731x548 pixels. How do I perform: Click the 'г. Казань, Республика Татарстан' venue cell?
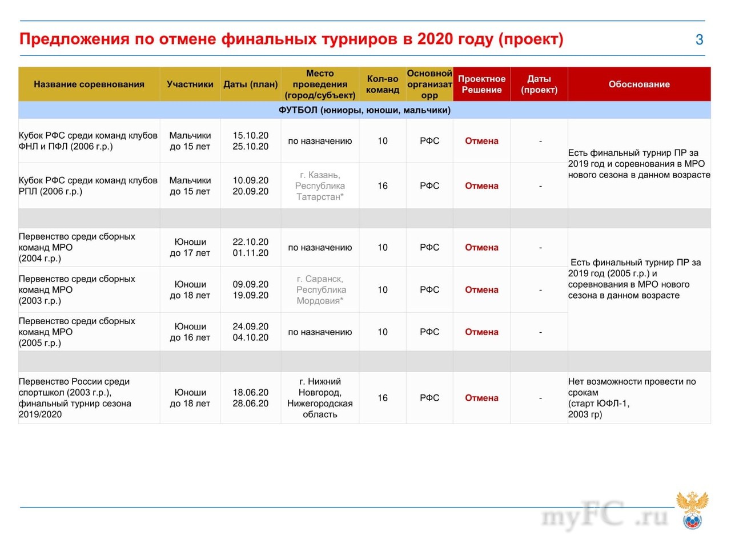pos(320,186)
